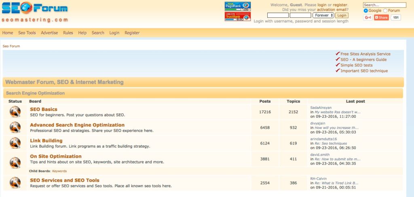The image size is (414, 197).
Task: Click the Real PageRank badge
Action: pyautogui.click(x=237, y=6)
